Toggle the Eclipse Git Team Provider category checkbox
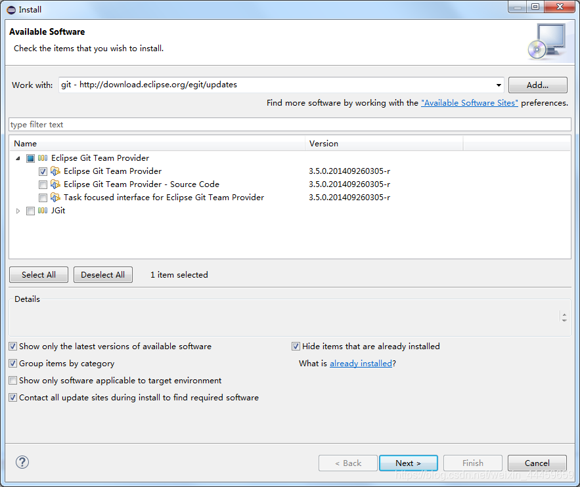Image resolution: width=580 pixels, height=487 pixels. pos(31,159)
